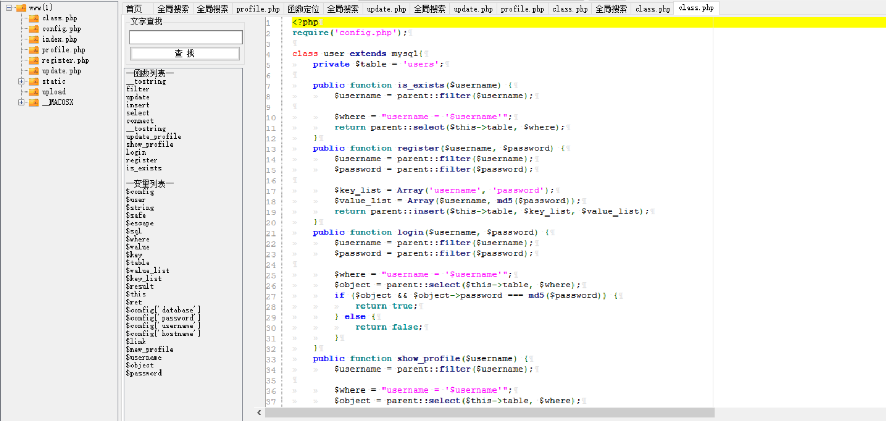This screenshot has width=886, height=421.
Task: Select $table in the variable list
Action: coord(138,263)
